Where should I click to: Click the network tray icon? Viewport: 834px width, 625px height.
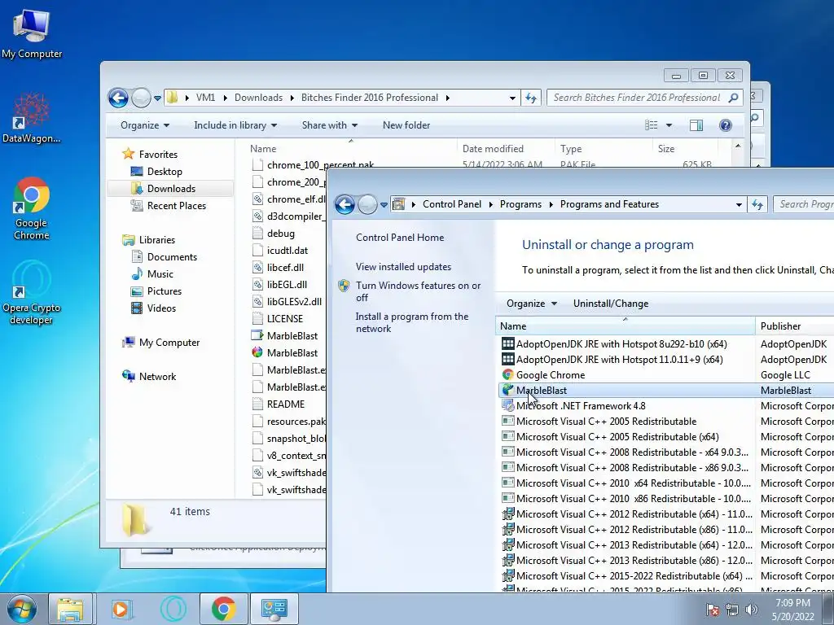(732, 610)
